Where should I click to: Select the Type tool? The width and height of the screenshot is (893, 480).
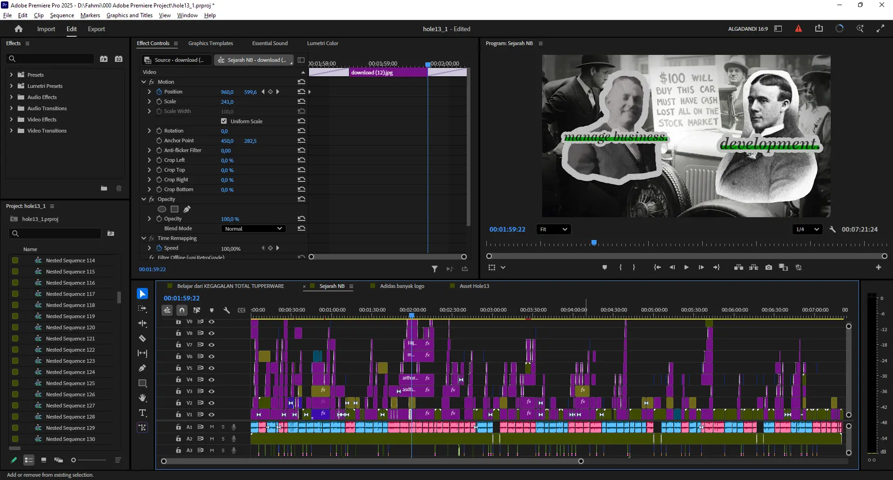(142, 413)
